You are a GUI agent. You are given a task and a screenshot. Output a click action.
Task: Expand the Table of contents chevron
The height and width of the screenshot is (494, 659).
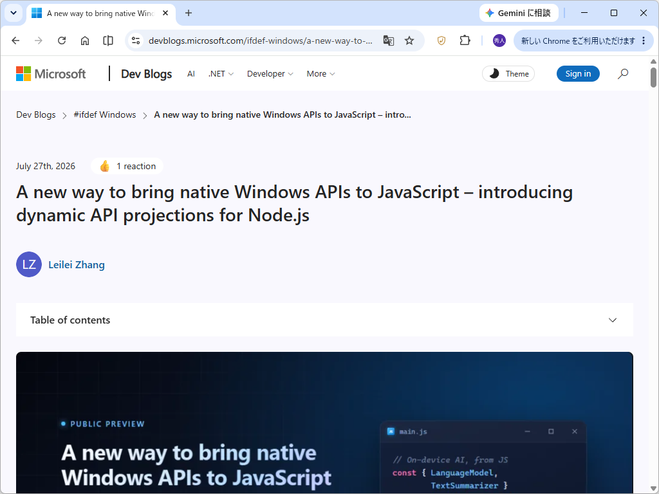click(613, 320)
